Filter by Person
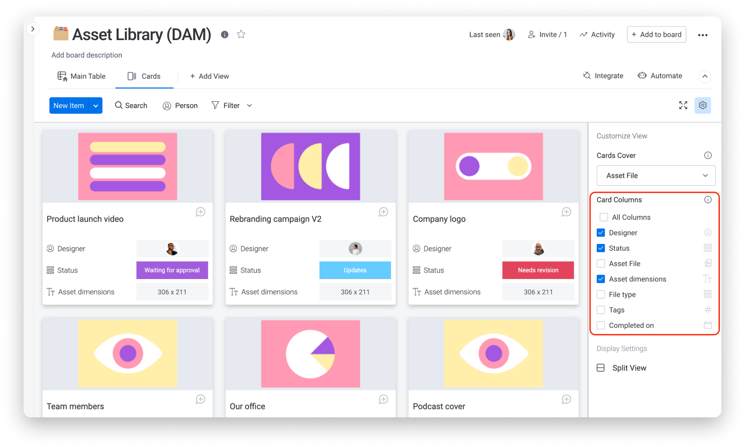 point(180,106)
